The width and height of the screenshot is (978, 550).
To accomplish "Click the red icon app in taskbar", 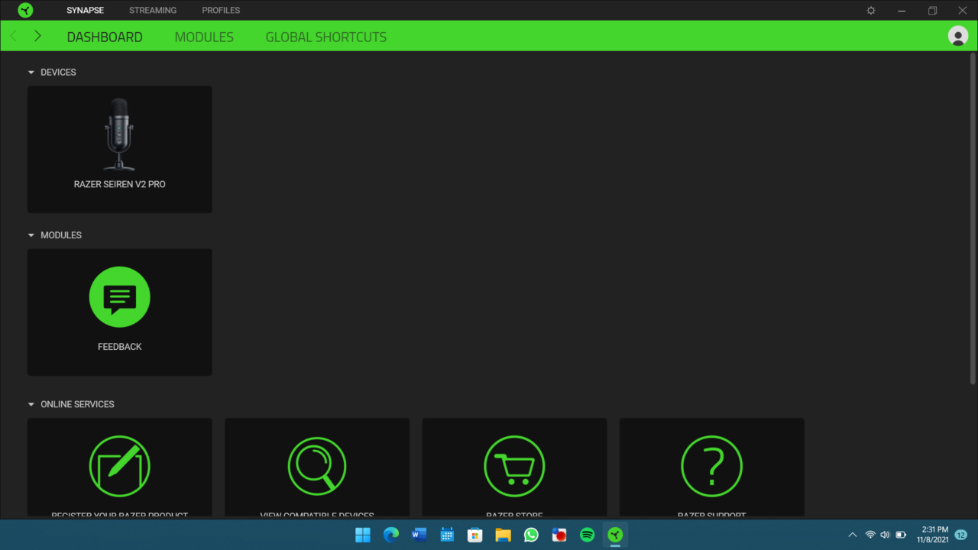I will point(559,535).
